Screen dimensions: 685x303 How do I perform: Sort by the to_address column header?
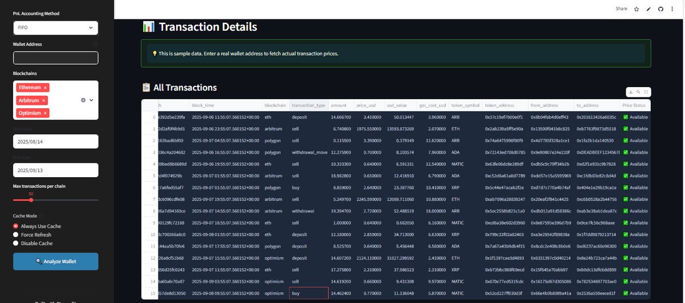click(x=597, y=105)
